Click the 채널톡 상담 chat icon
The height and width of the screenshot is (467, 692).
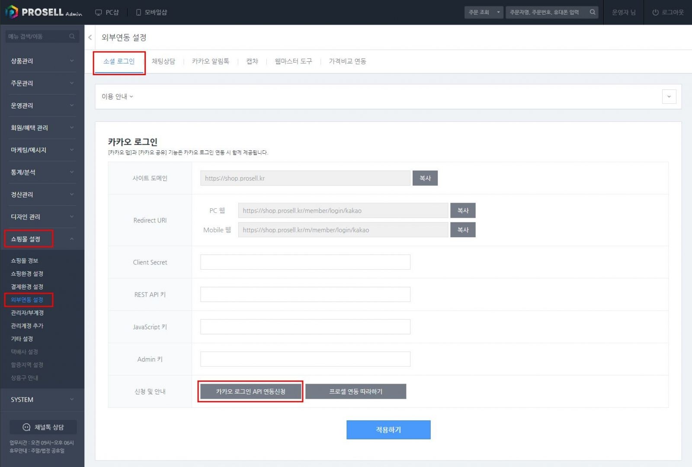26,427
